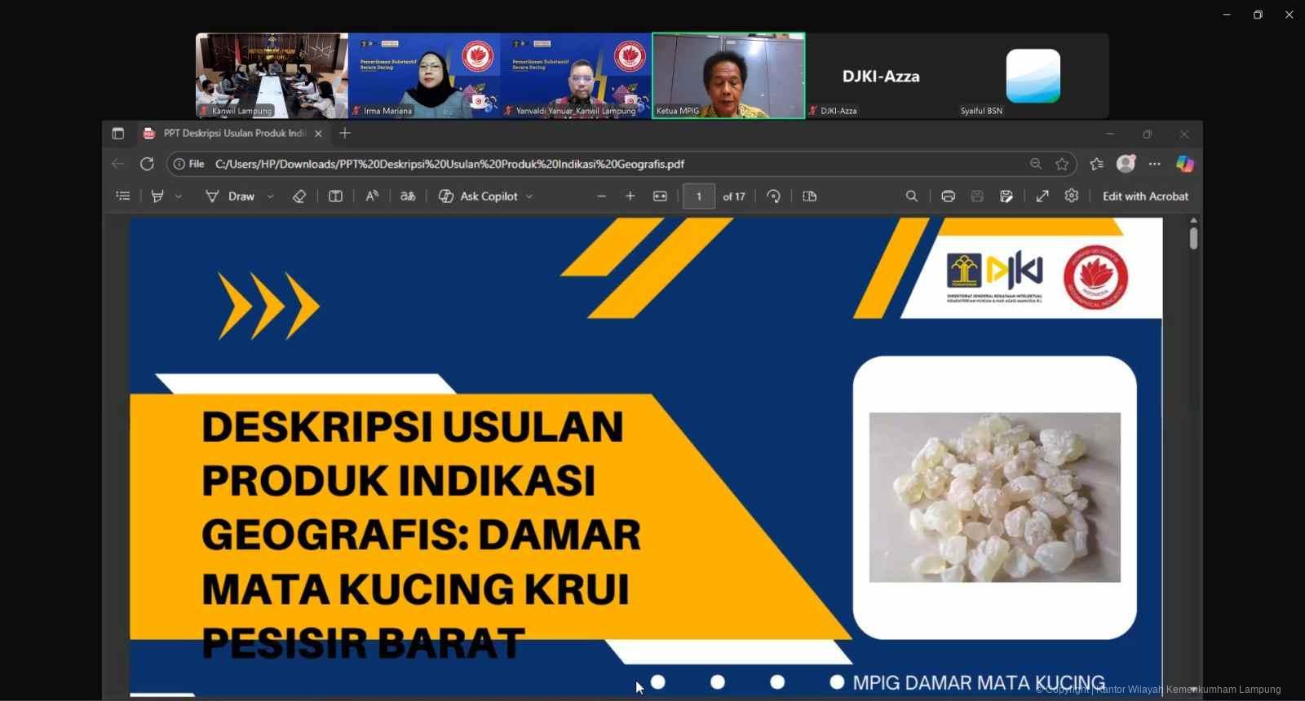Open the Find in PDF search icon
This screenshot has width=1305, height=701.
912,196
